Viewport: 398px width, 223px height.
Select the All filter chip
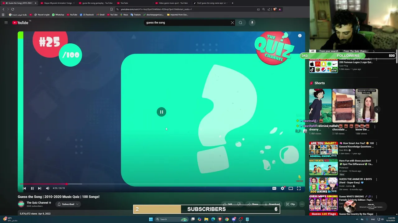pyautogui.click(x=312, y=51)
